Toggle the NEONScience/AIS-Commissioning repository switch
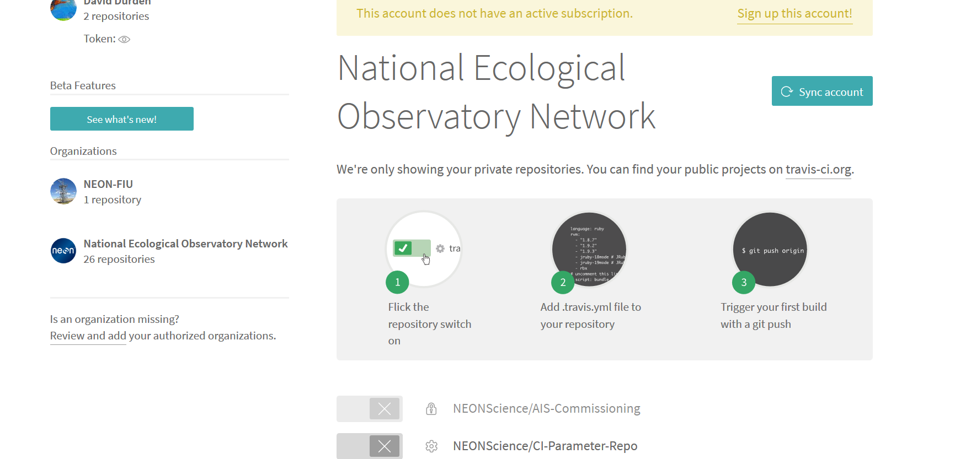The image size is (955, 459). click(x=370, y=409)
